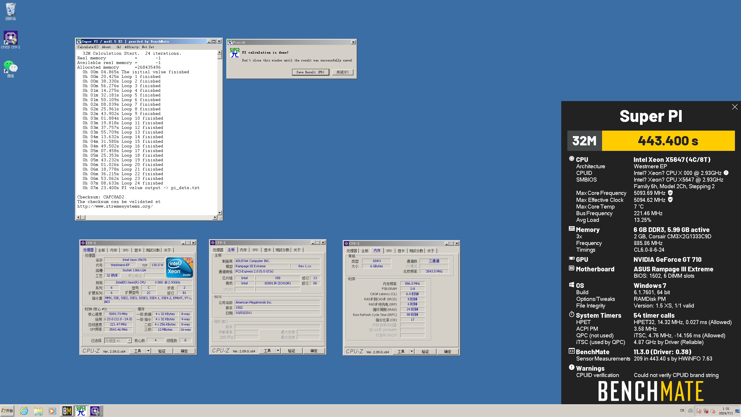Select SPD tab in left CPU-Z window
Screen dimensions: 741x417
pos(125,250)
